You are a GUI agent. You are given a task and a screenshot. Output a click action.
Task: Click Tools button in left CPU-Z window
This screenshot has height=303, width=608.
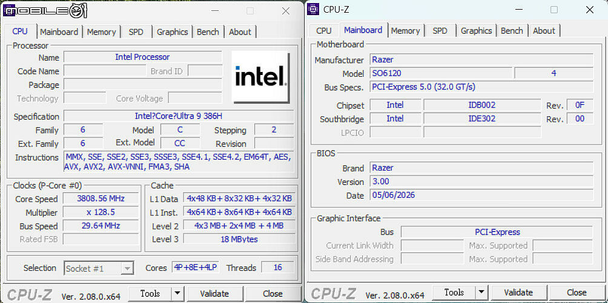point(150,294)
